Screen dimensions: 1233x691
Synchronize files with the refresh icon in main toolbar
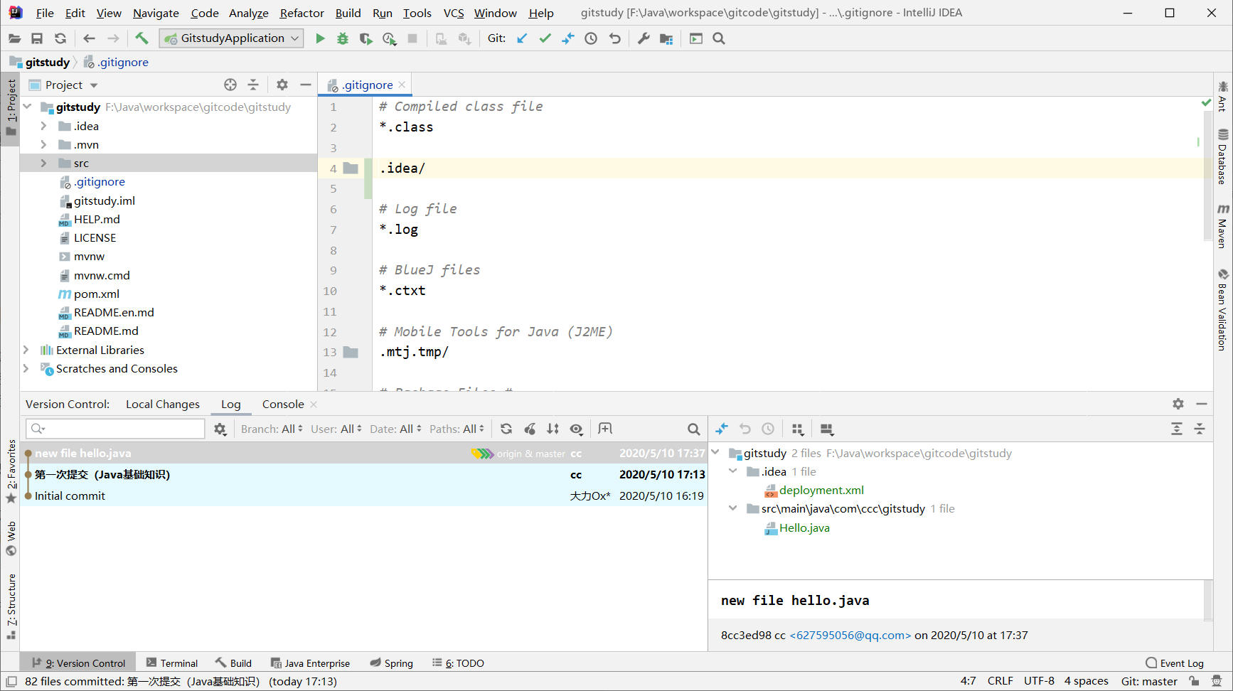click(x=60, y=38)
